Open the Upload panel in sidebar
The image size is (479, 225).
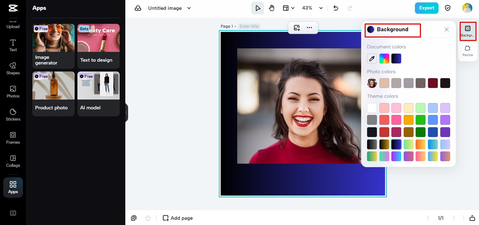click(x=13, y=24)
